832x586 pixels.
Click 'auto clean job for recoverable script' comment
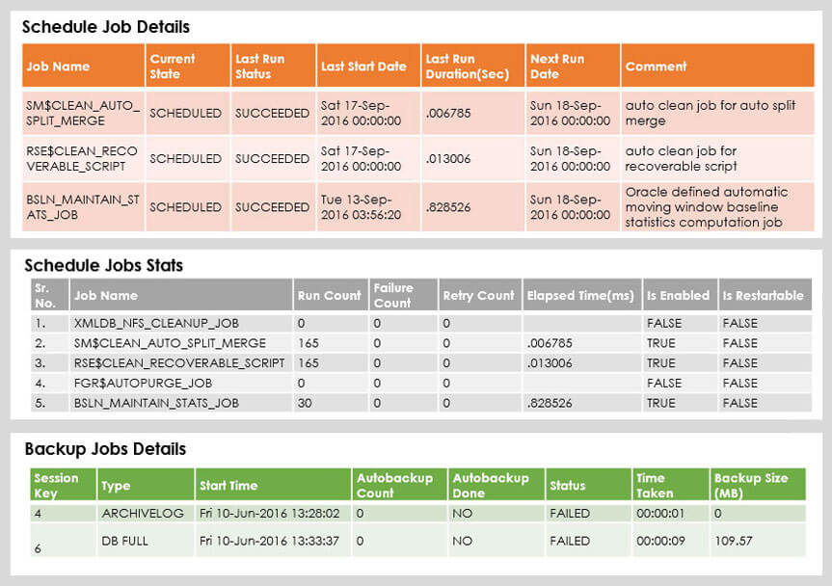[682, 159]
